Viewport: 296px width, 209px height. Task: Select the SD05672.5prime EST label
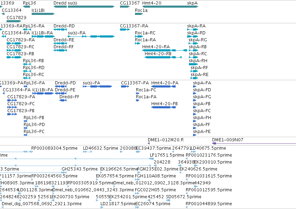(184, 197)
